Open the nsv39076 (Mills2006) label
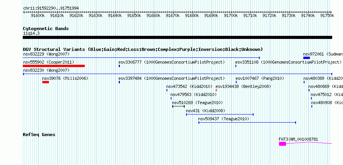Screen dimensions: 343x165 pos(65,78)
